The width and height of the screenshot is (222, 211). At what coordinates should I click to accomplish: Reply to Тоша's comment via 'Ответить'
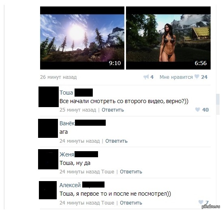113,110
